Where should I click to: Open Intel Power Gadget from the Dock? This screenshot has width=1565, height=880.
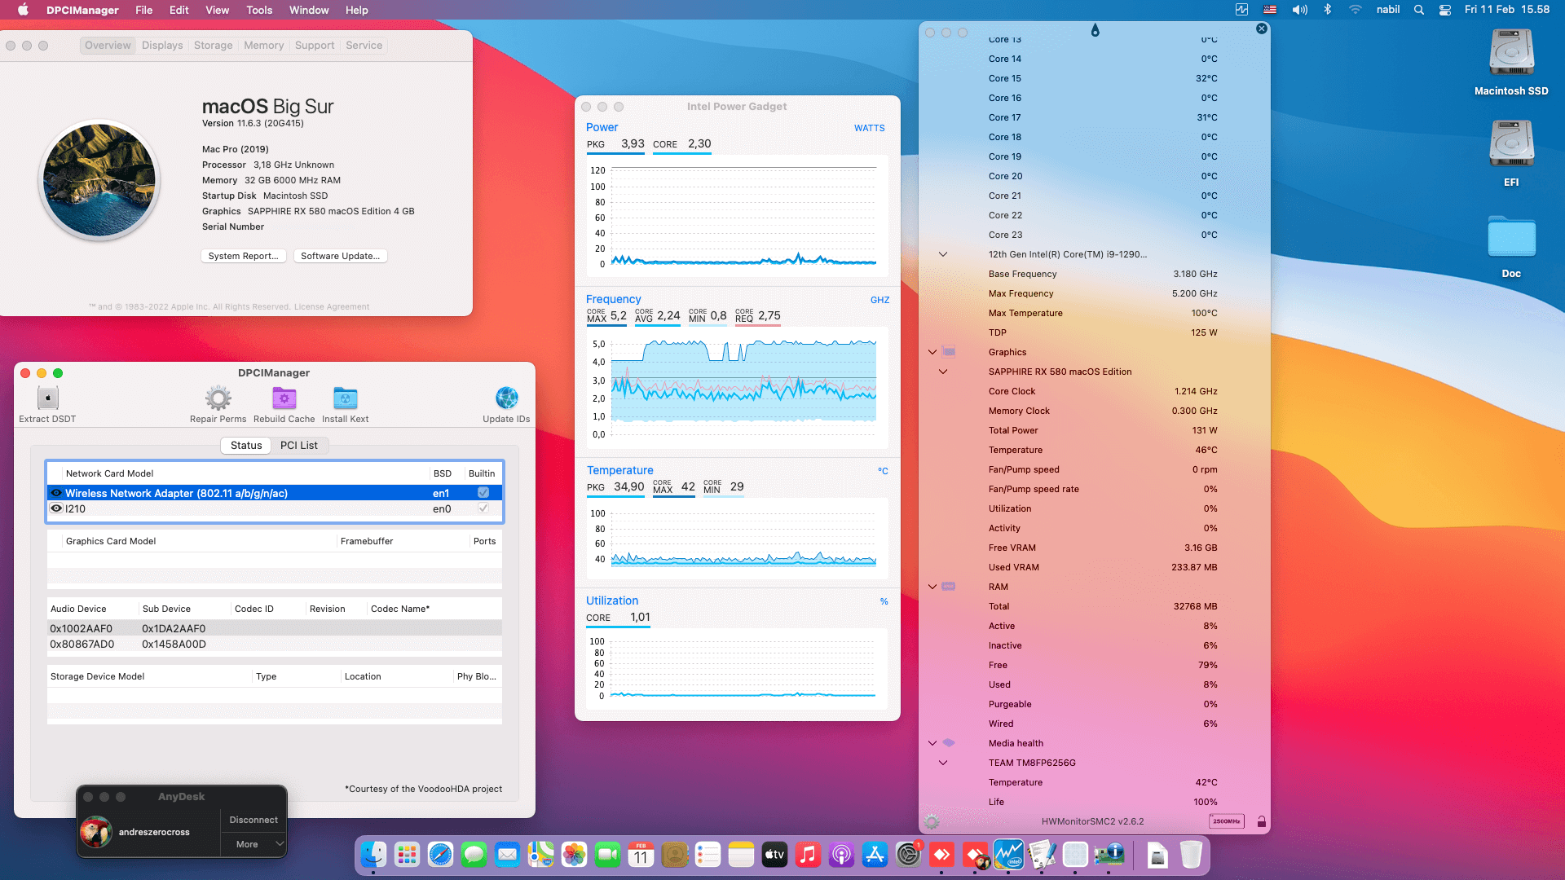pyautogui.click(x=1008, y=855)
